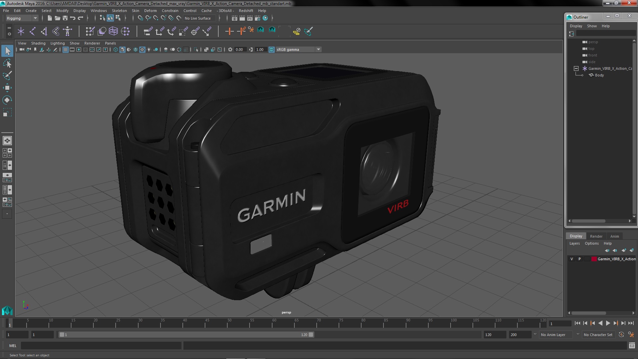This screenshot has width=638, height=359.
Task: Toggle the layer playback P box
Action: click(x=580, y=259)
